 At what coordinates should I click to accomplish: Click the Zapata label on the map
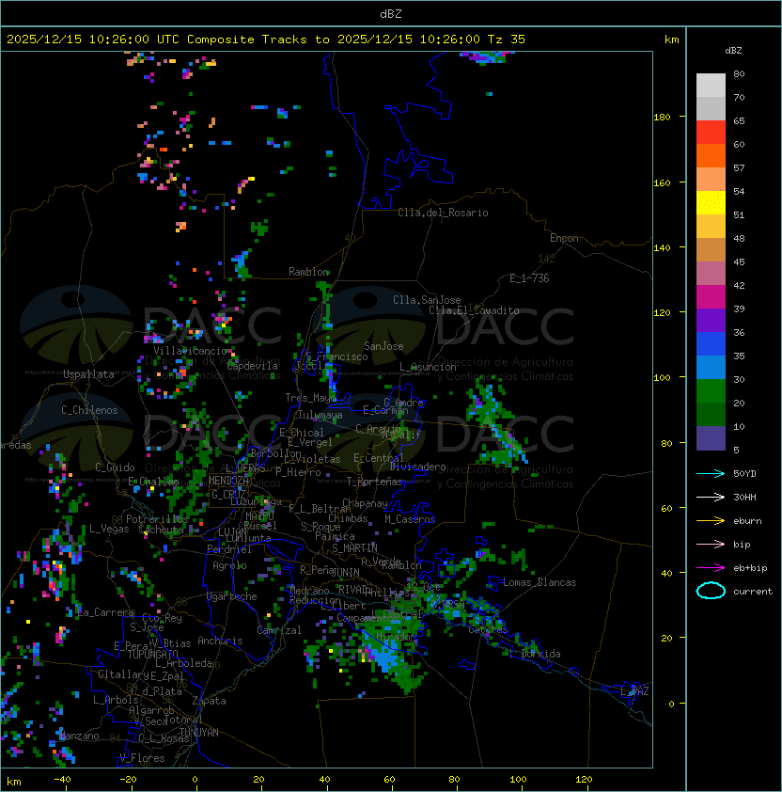pyautogui.click(x=209, y=701)
